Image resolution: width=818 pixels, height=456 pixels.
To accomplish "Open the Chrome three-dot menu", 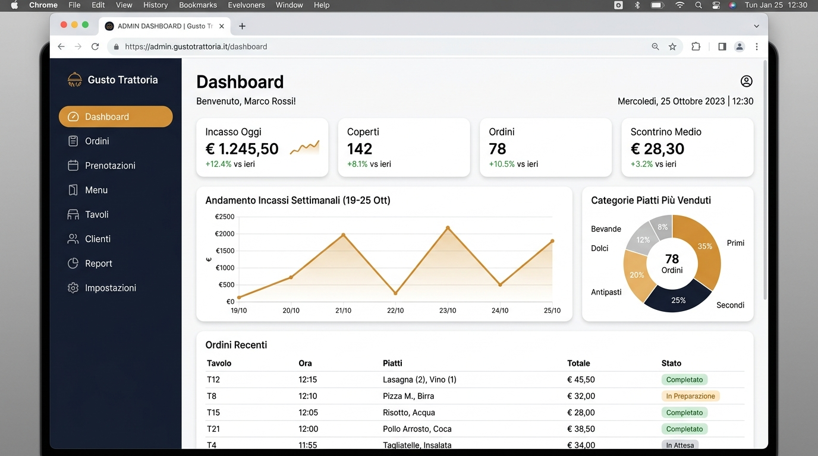I will 757,46.
